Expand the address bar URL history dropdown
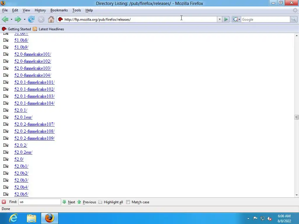 pyautogui.click(x=220, y=19)
